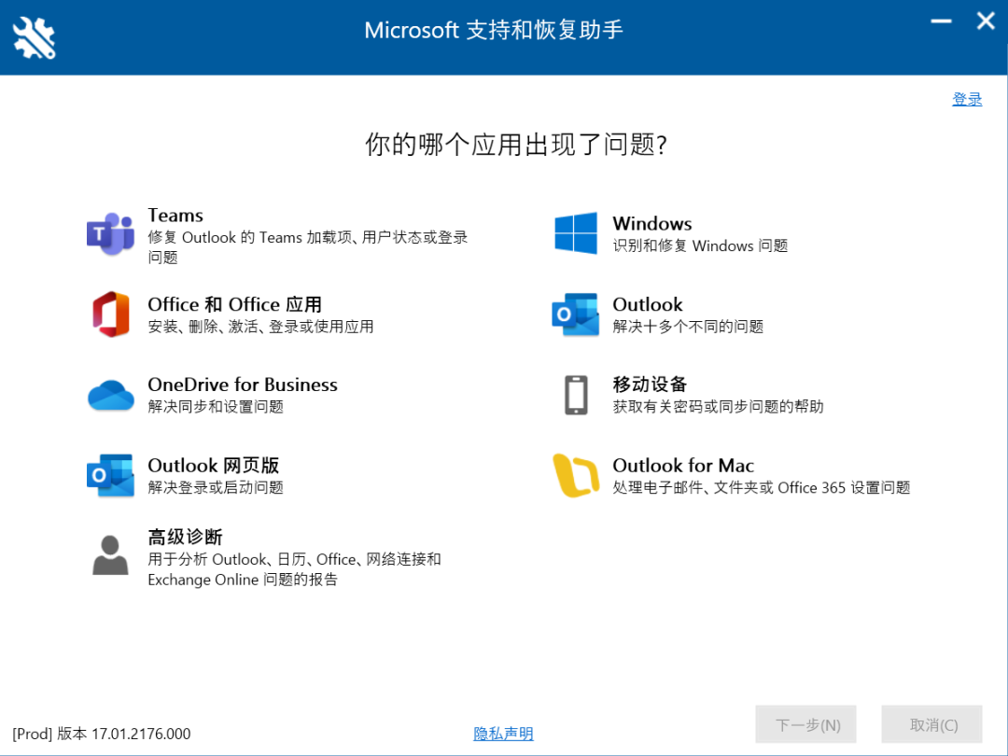Choose the "Outlook" title beside 解决十多个不同的问题
Viewport: 1008px width, 756px height.
648,304
